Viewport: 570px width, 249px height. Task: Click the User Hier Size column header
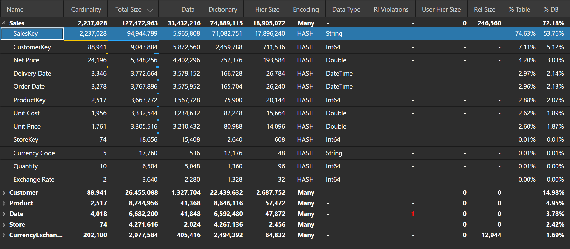pos(441,10)
